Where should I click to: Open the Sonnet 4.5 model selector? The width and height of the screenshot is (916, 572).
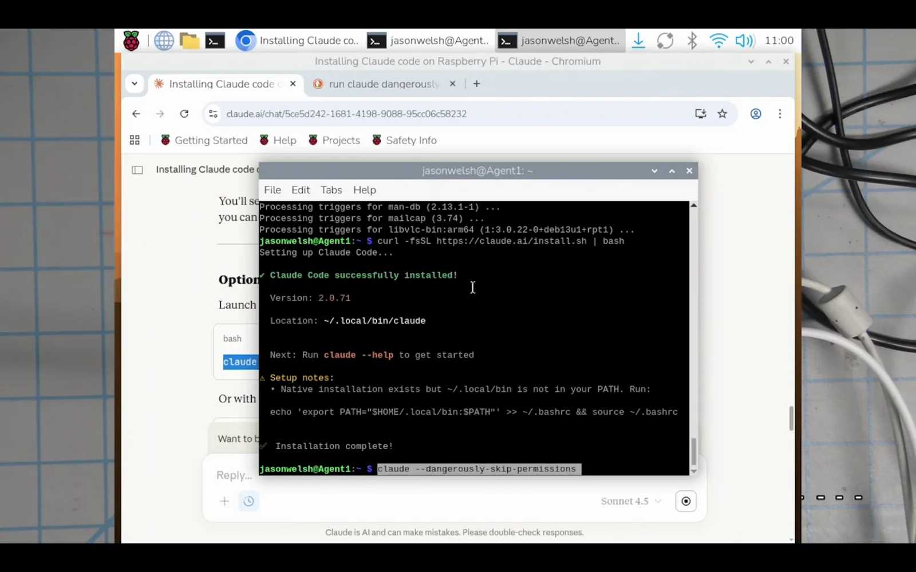pos(631,501)
